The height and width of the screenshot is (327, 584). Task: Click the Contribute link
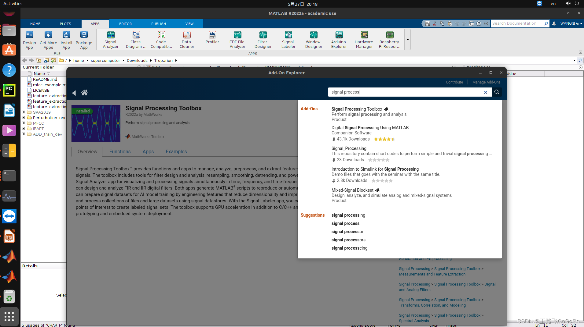coord(454,82)
